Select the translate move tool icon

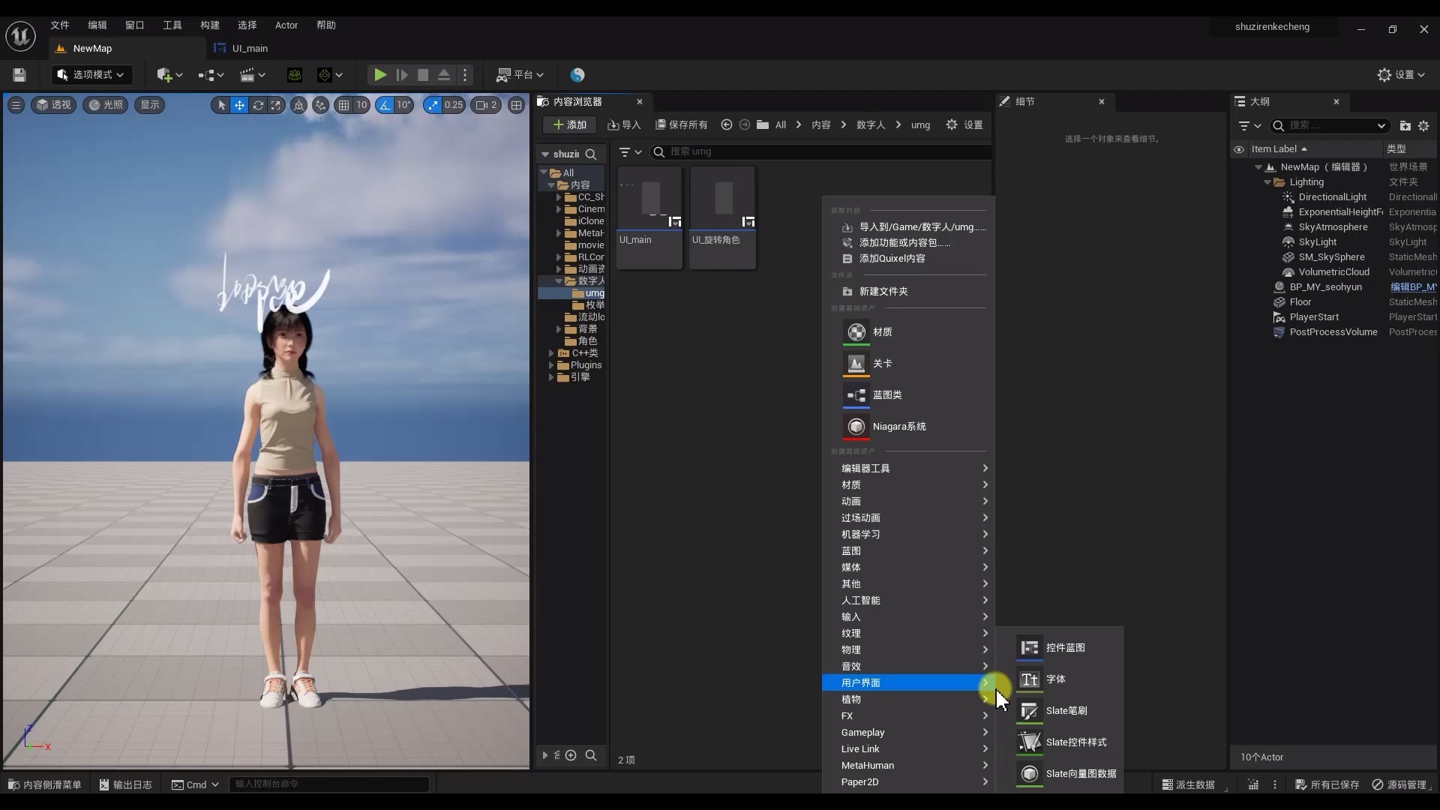[x=239, y=106]
